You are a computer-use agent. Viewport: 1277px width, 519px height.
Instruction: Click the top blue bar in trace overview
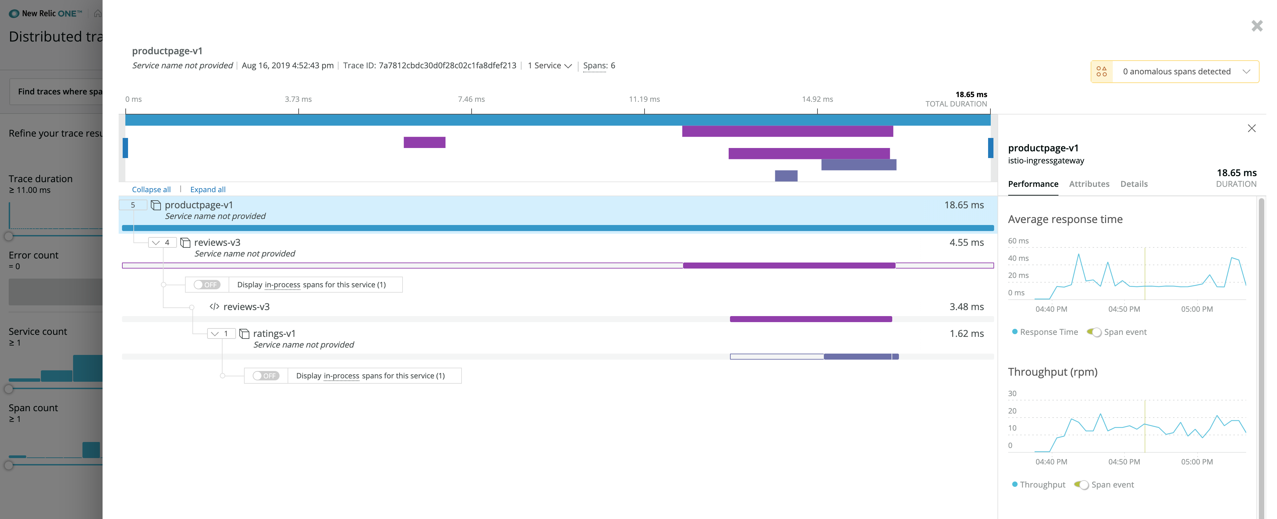558,120
